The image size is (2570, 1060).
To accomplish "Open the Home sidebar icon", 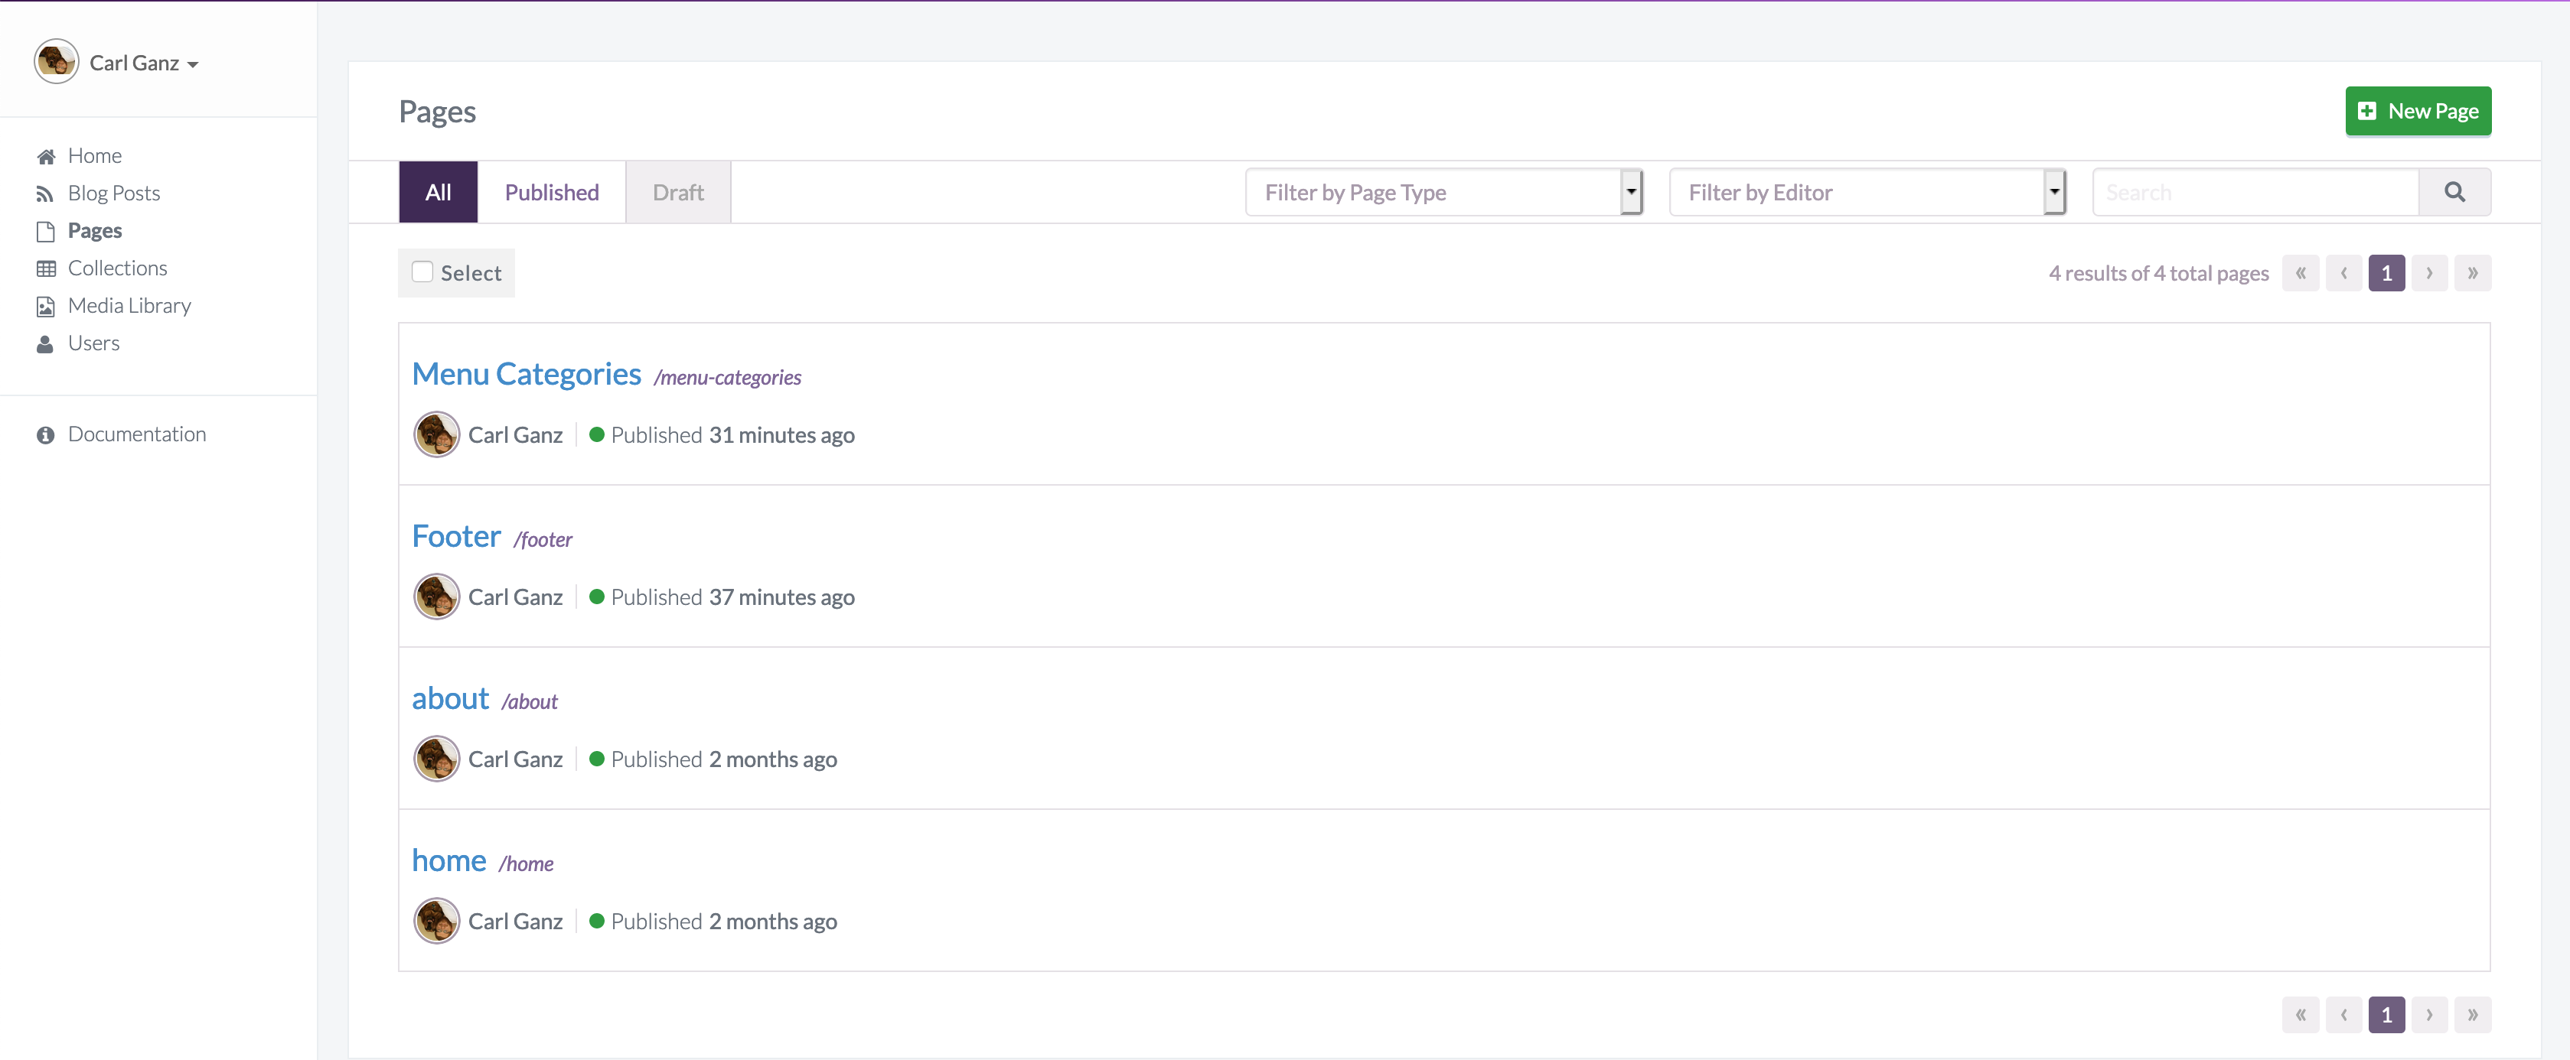I will pyautogui.click(x=46, y=157).
